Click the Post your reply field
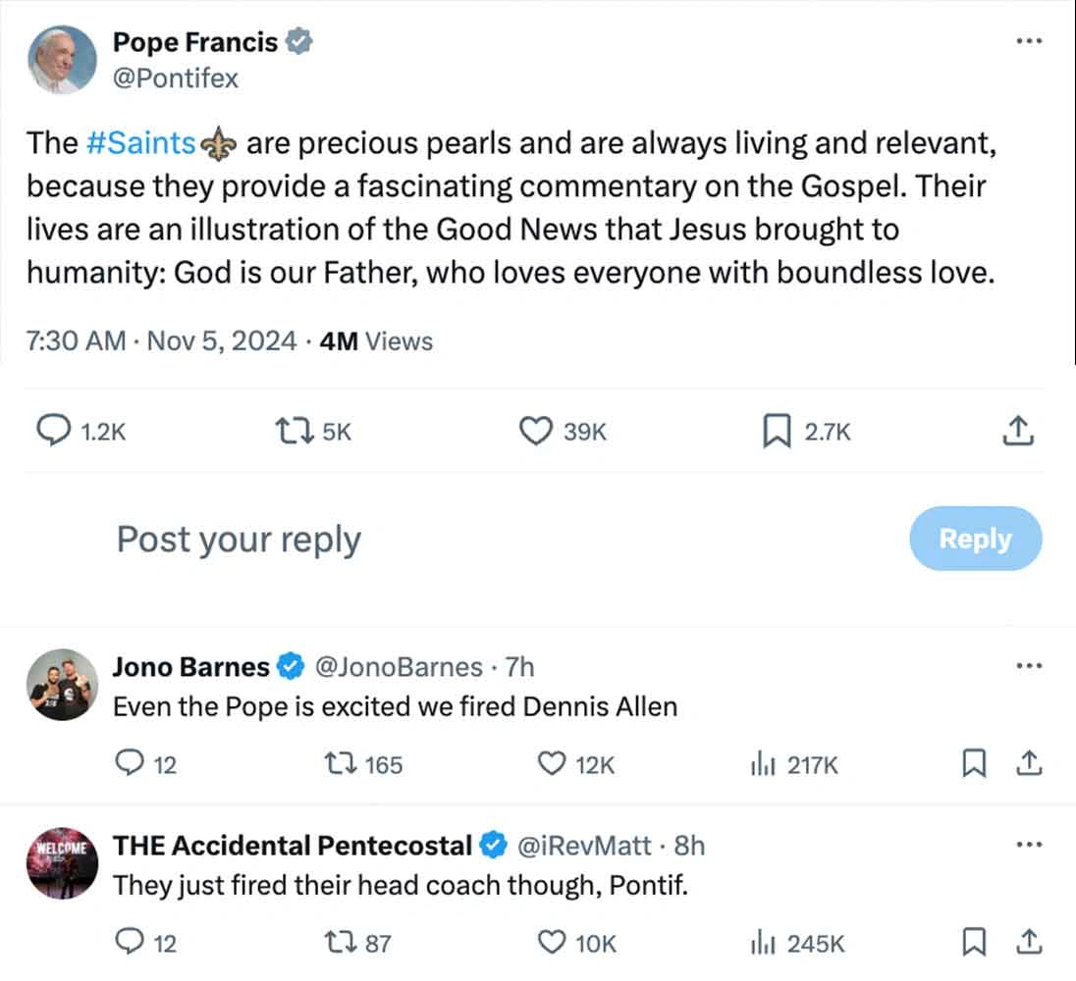The height and width of the screenshot is (981, 1076). 238,538
